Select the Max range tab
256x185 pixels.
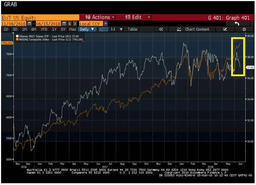(72, 29)
